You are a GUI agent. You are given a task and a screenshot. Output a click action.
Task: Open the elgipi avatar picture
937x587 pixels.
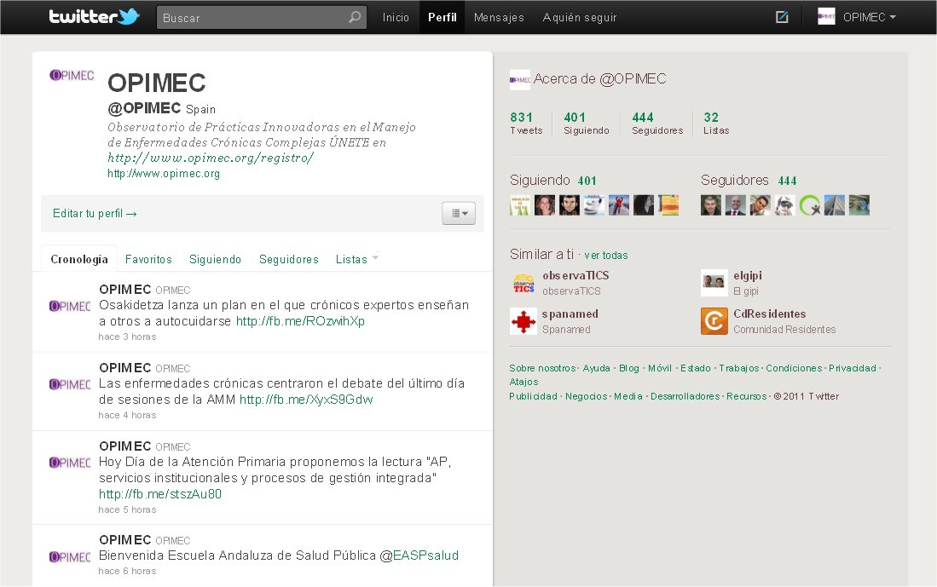tap(714, 283)
